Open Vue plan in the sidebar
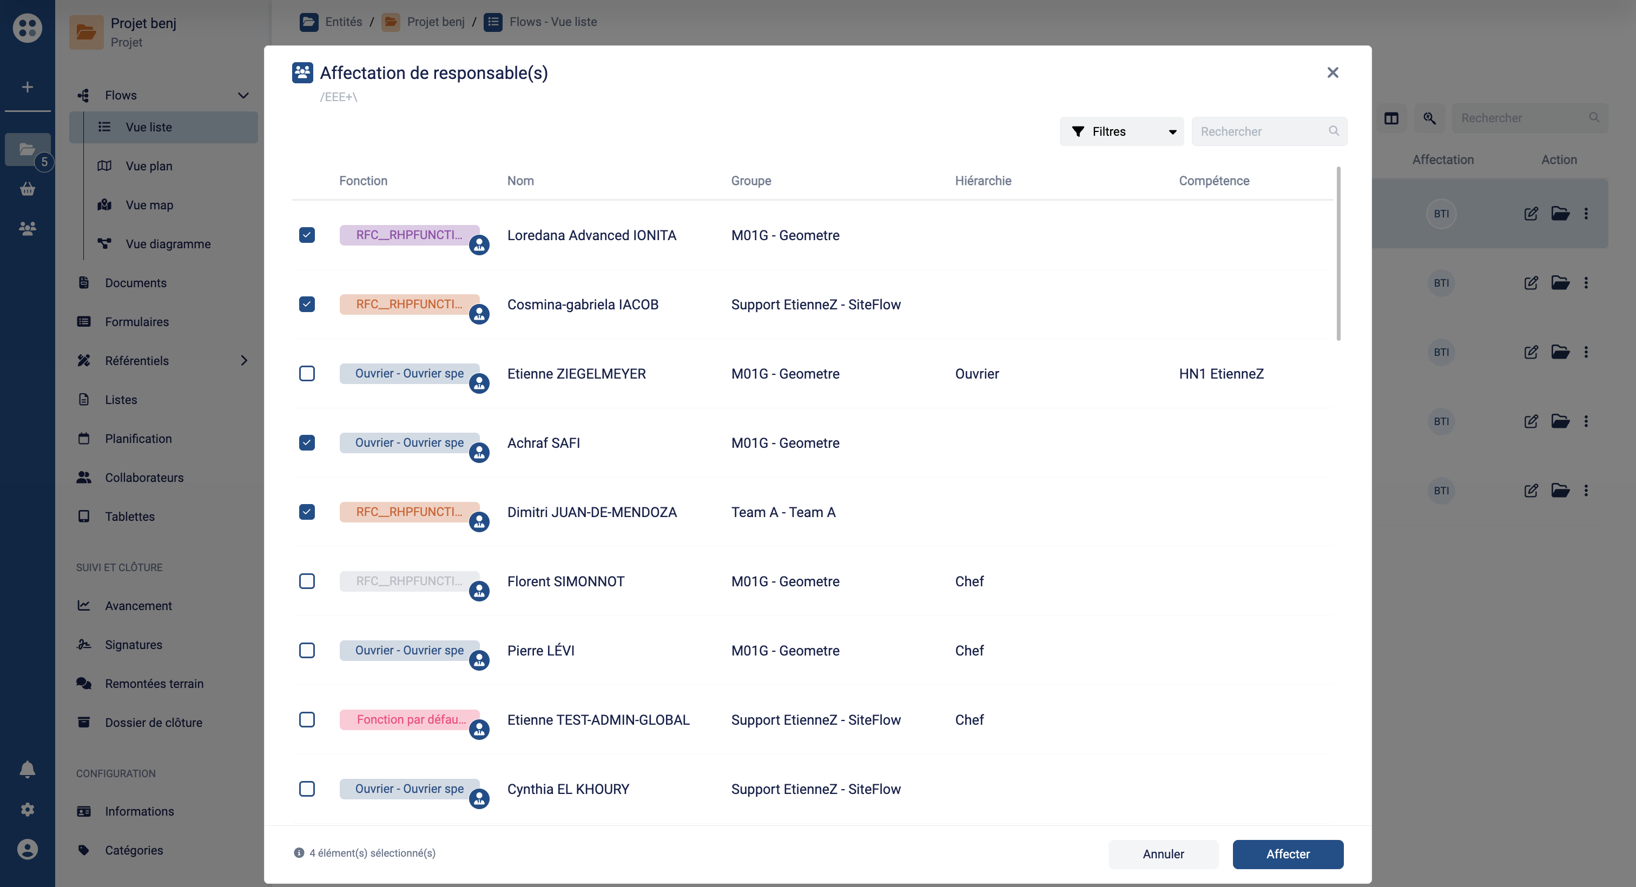Screen dimensions: 1636x887 pyautogui.click(x=149, y=166)
